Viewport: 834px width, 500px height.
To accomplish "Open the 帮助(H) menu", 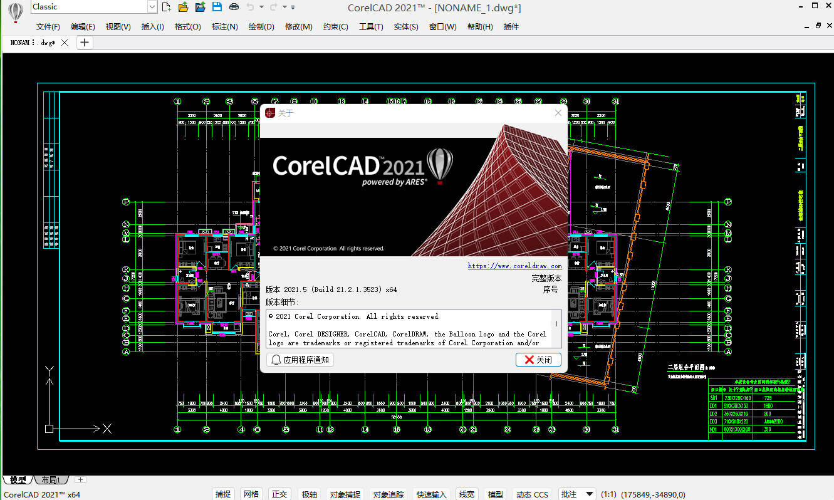I will click(480, 27).
